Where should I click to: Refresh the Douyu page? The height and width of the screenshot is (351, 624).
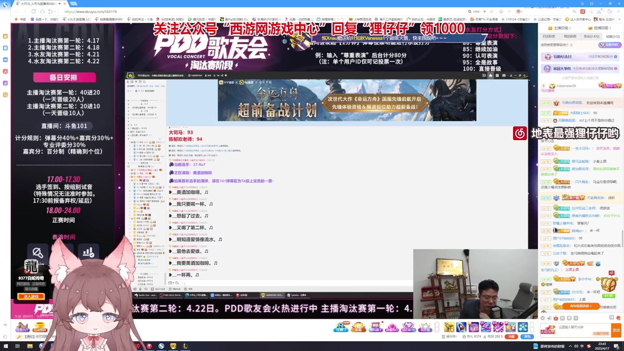pos(33,11)
